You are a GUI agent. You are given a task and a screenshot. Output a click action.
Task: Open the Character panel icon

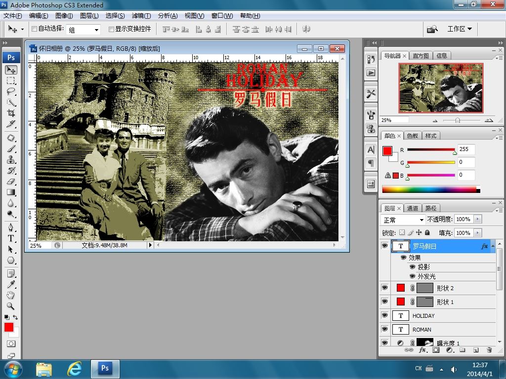tap(371, 150)
